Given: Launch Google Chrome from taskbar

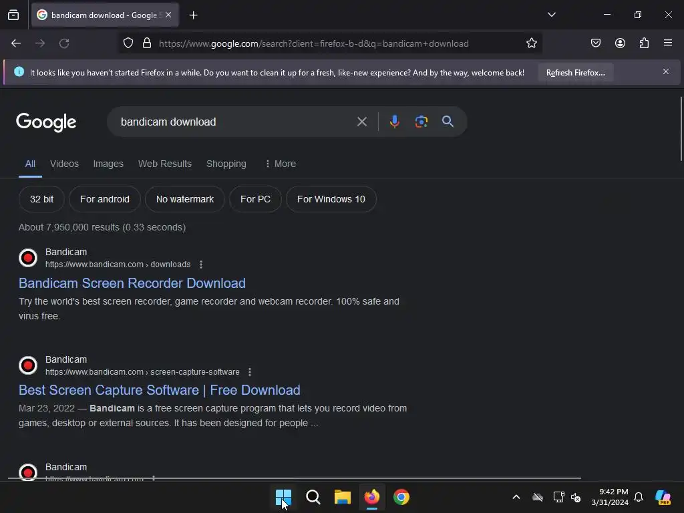Looking at the screenshot, I should point(401,497).
